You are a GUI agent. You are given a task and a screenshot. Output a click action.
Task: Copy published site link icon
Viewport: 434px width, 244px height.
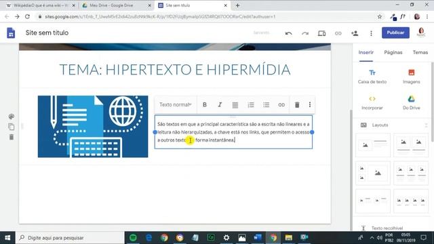(338, 33)
